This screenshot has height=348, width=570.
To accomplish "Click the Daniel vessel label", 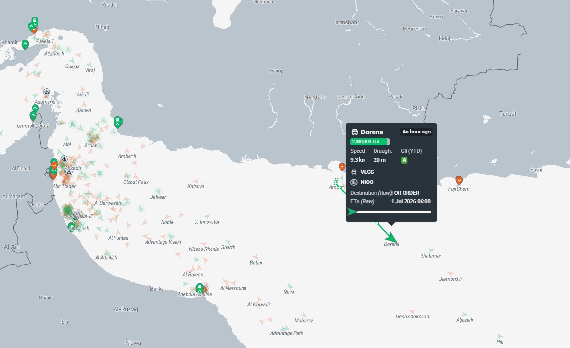I will click(84, 110).
